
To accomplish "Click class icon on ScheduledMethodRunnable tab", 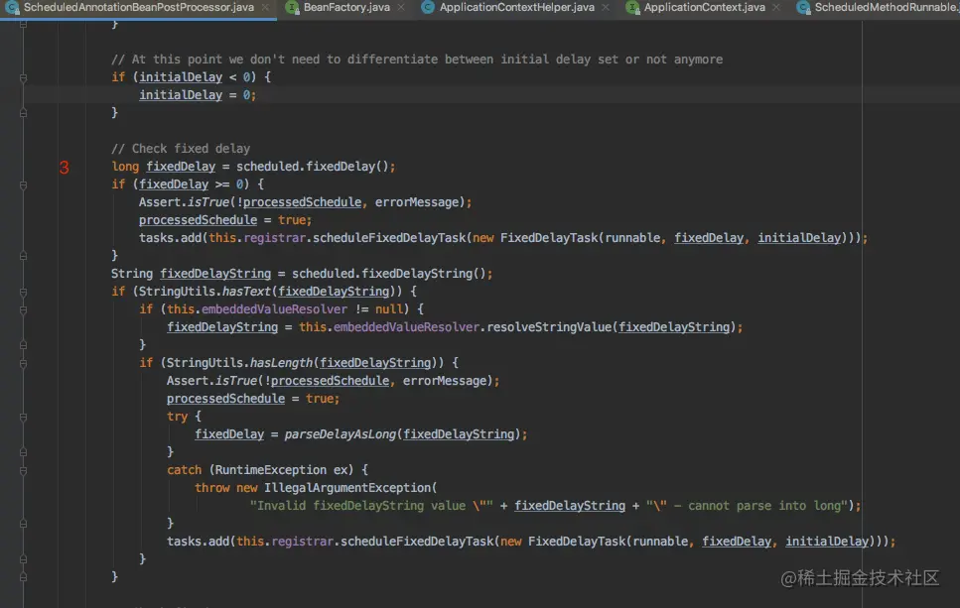I will tap(803, 7).
